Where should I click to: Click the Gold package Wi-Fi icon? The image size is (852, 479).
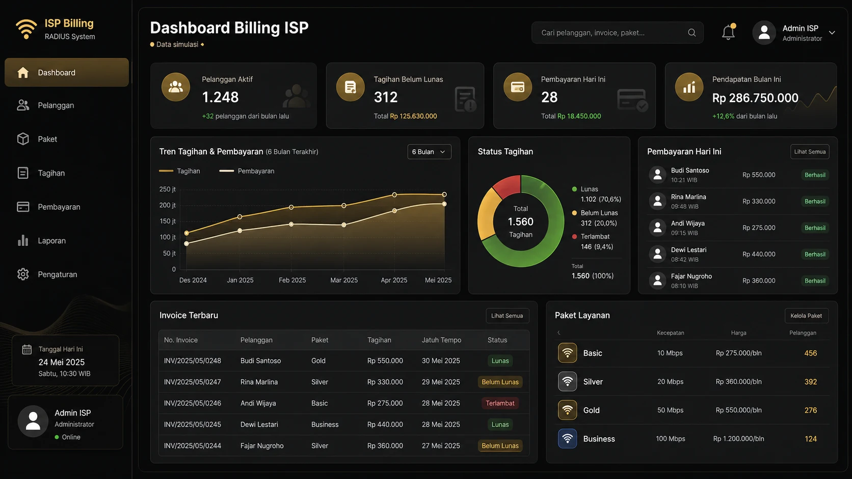coord(567,410)
